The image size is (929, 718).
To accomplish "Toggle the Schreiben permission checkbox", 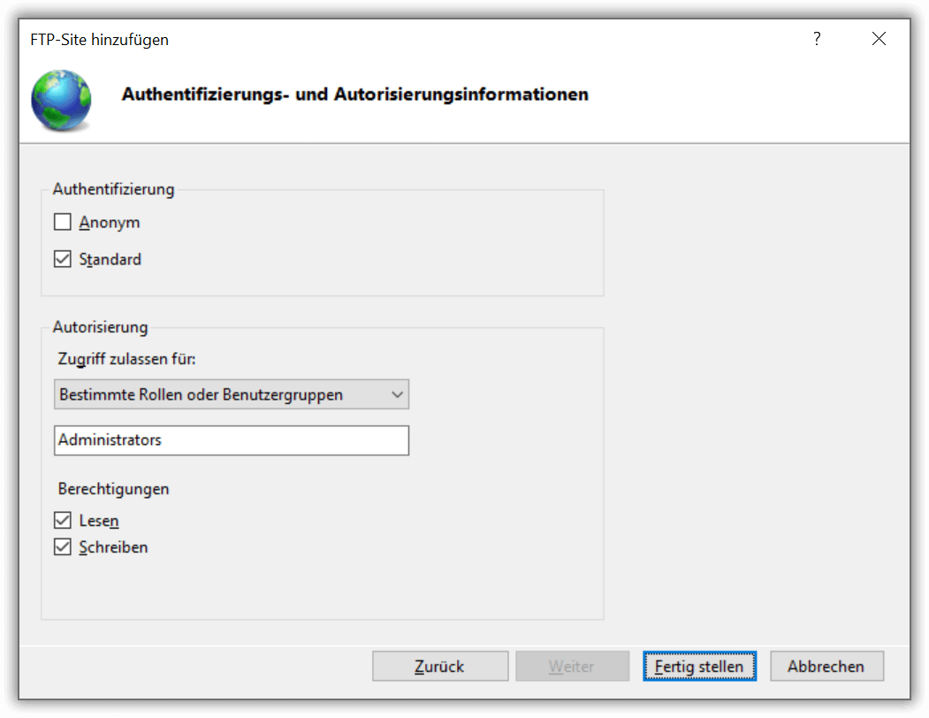I will point(62,546).
